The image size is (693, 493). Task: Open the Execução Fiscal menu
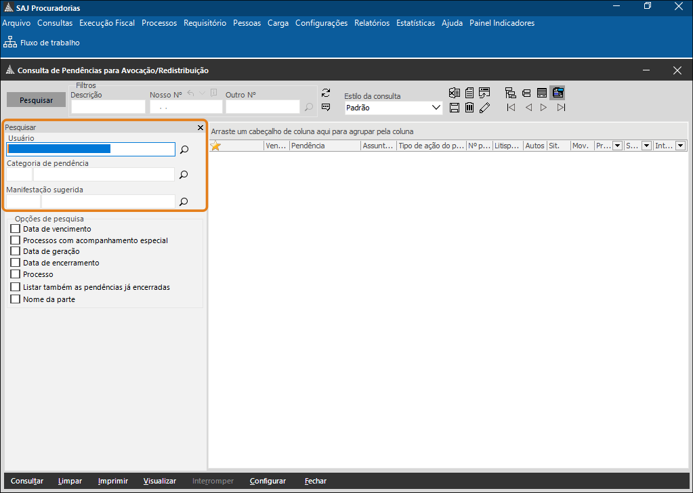107,23
